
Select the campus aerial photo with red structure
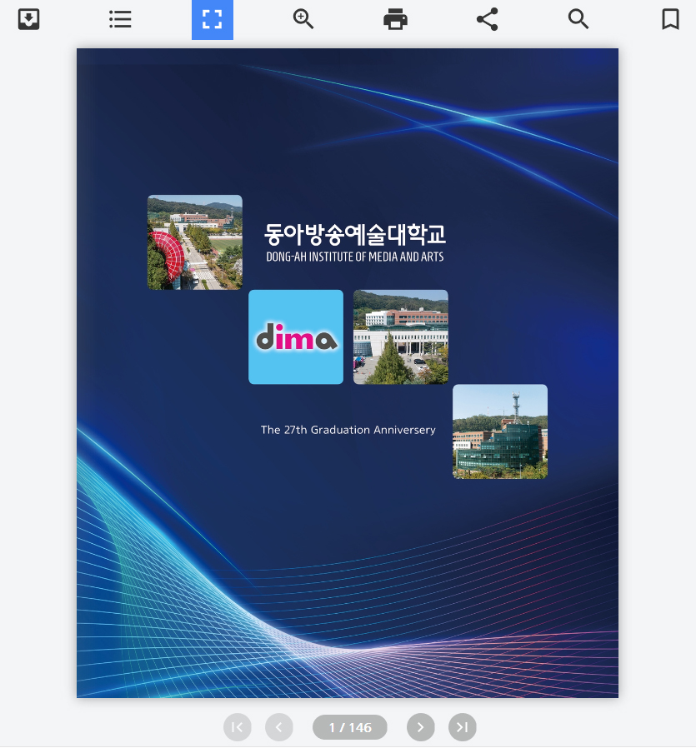click(x=195, y=242)
